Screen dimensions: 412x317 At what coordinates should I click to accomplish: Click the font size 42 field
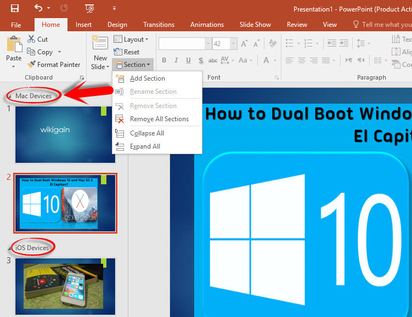222,43
